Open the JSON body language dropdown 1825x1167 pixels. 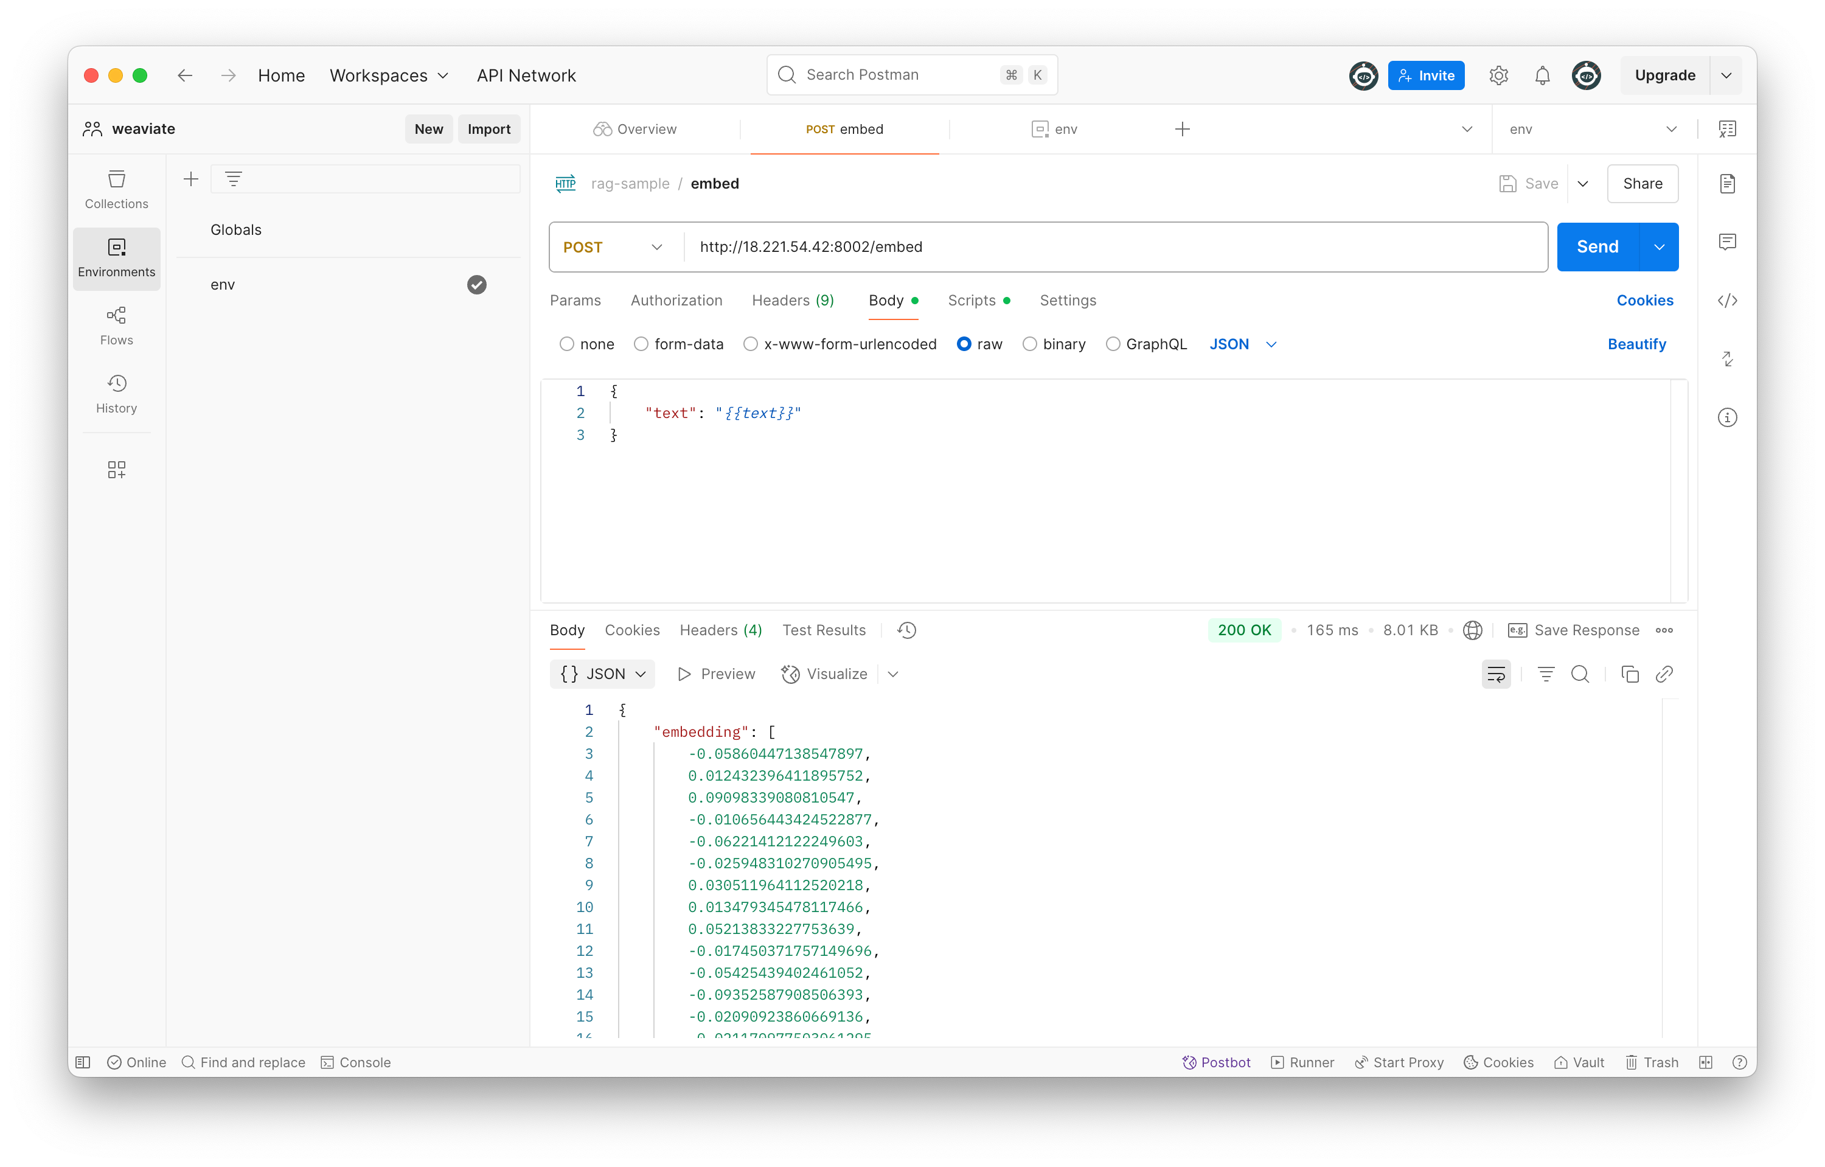point(1243,344)
